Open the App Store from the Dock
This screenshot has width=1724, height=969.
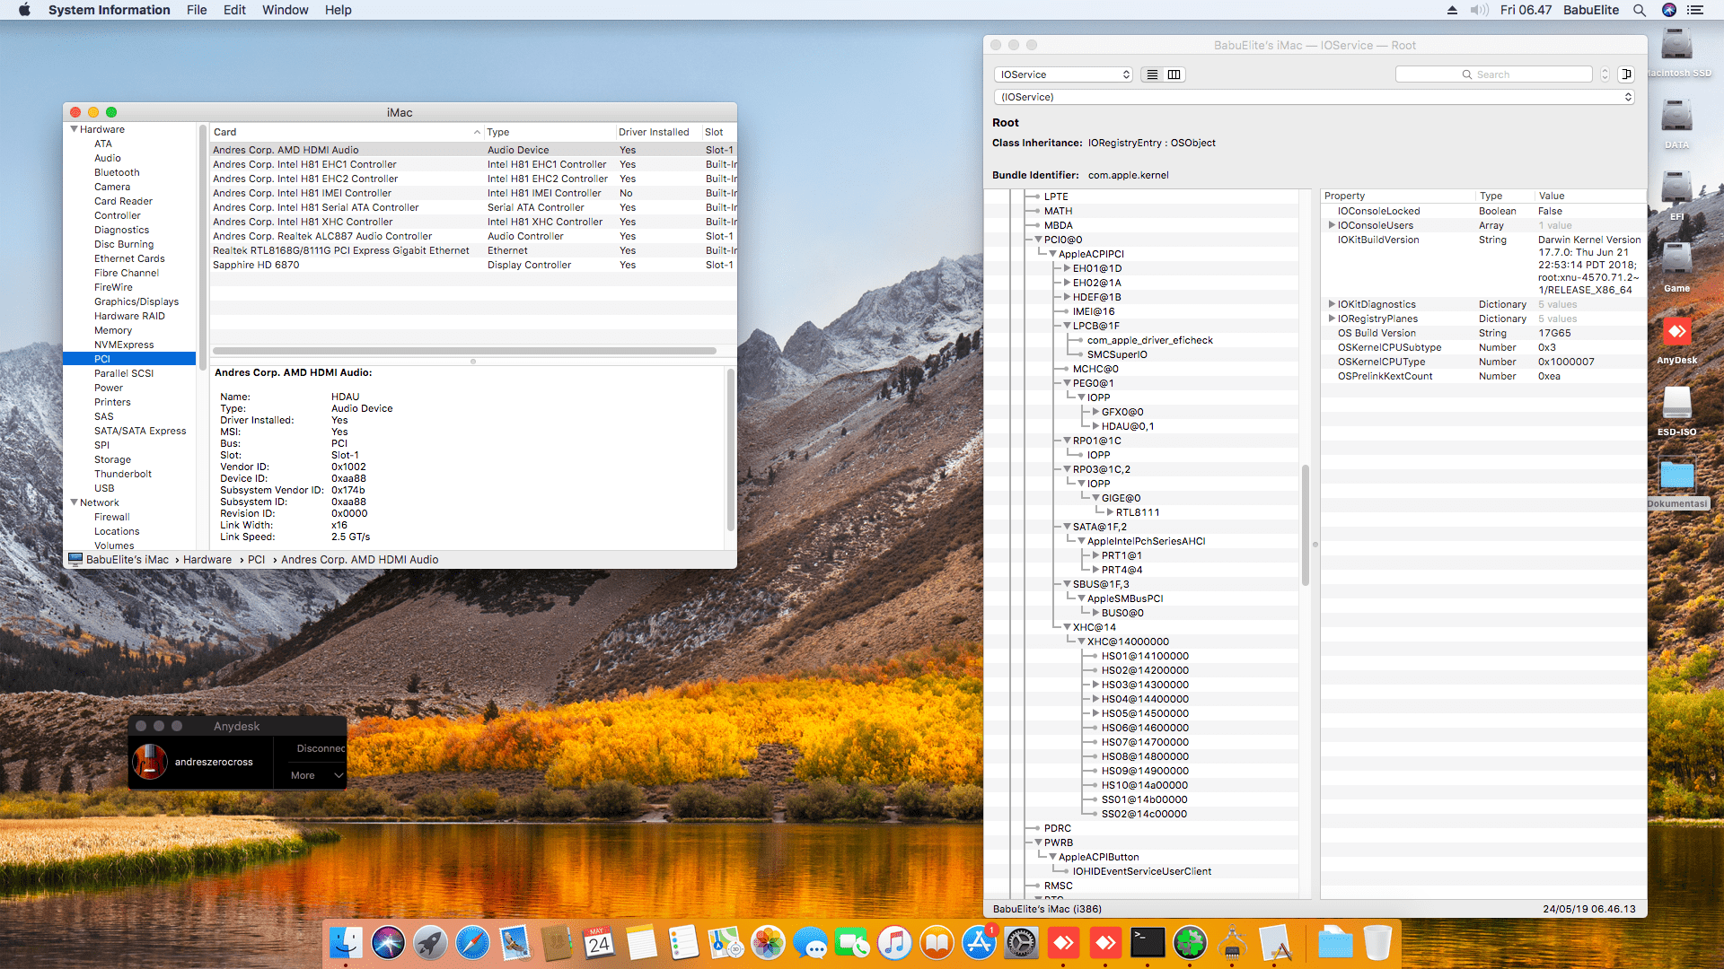pos(980,943)
